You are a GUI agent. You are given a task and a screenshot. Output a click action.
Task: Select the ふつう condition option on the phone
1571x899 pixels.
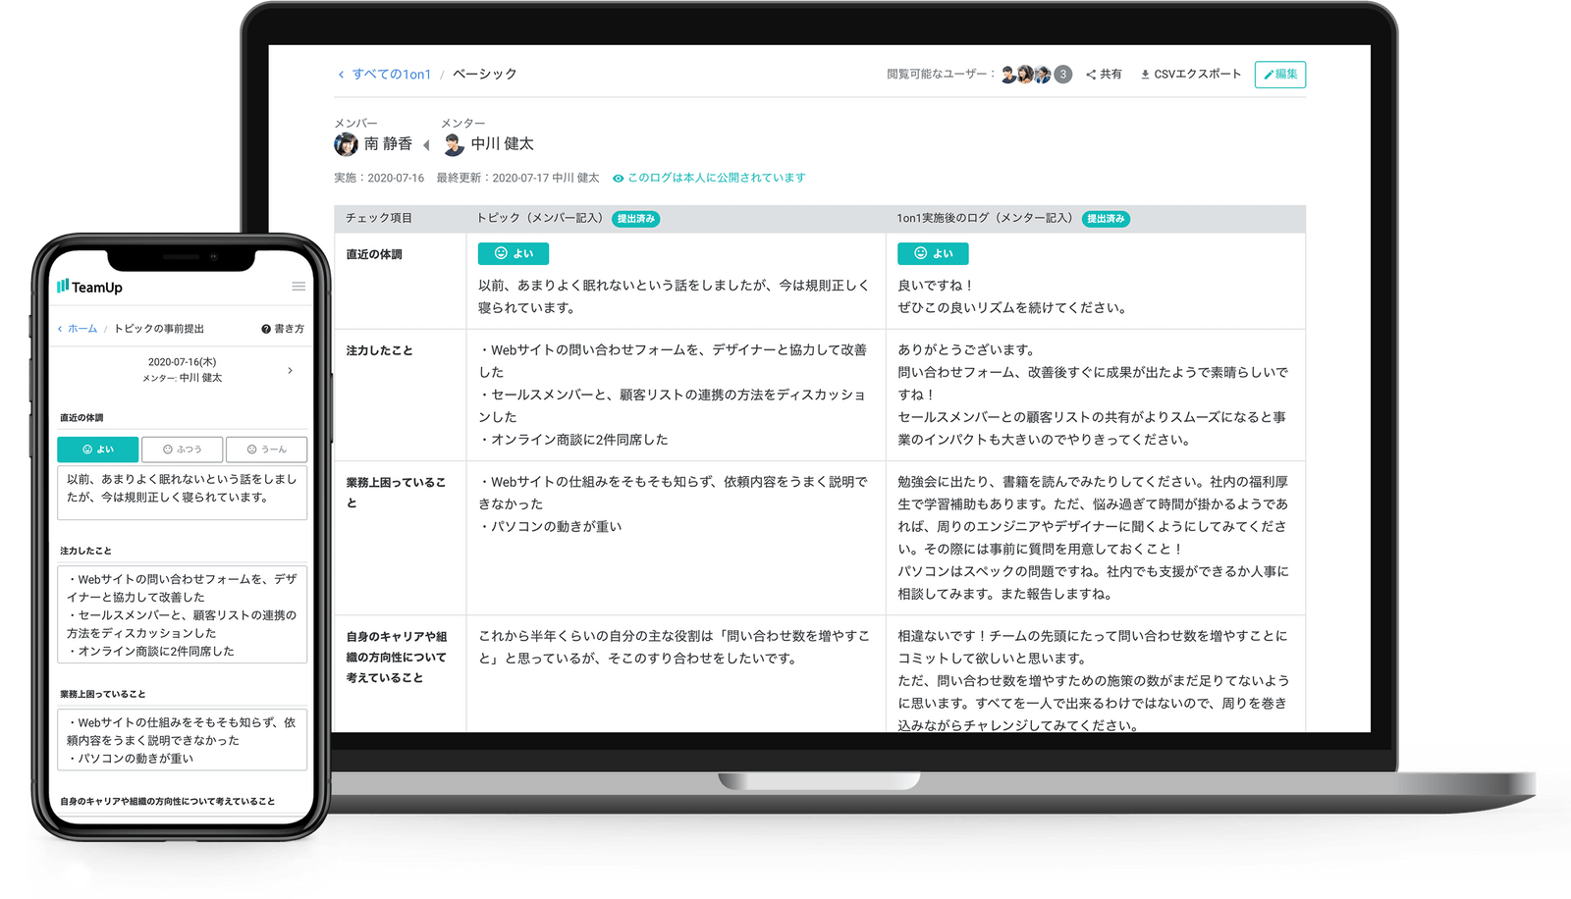click(182, 449)
